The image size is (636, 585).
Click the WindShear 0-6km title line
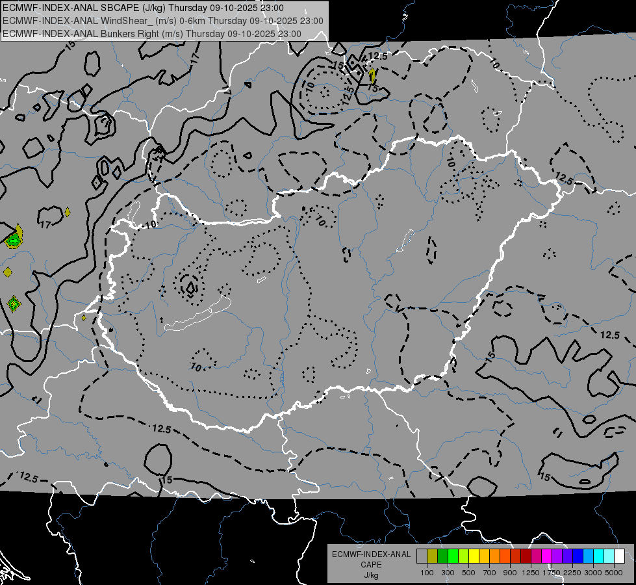click(x=162, y=21)
